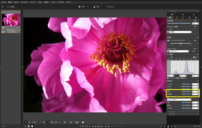Open the white balance preset dropdown

[179, 32]
